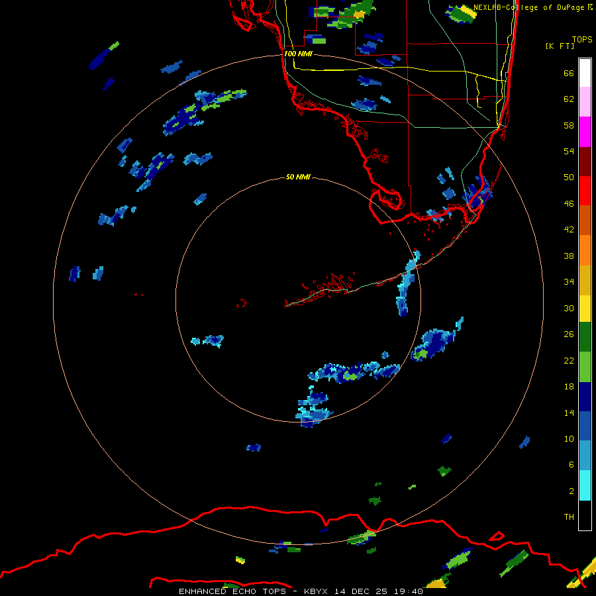The image size is (596, 596).
Task: Click the light pink legend swatch
Action: pyautogui.click(x=585, y=102)
